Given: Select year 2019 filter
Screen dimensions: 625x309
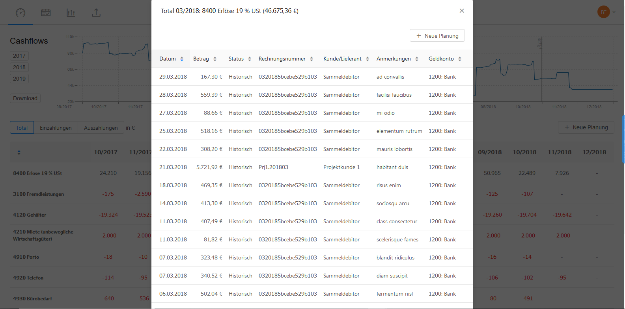Looking at the screenshot, I should [x=19, y=79].
